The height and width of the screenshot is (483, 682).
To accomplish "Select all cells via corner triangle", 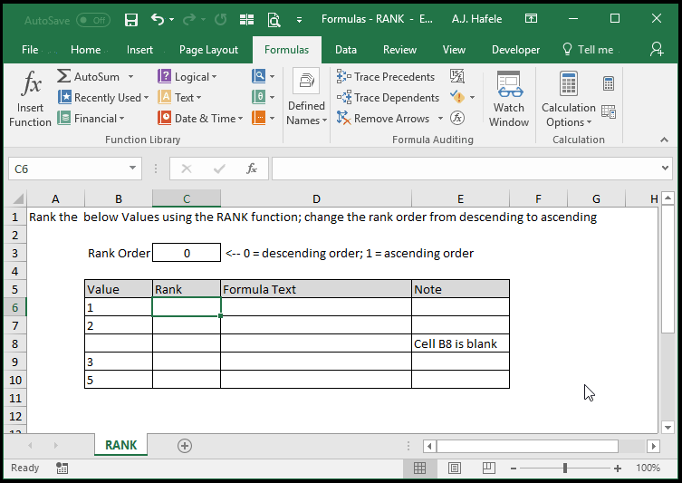I will (17, 198).
